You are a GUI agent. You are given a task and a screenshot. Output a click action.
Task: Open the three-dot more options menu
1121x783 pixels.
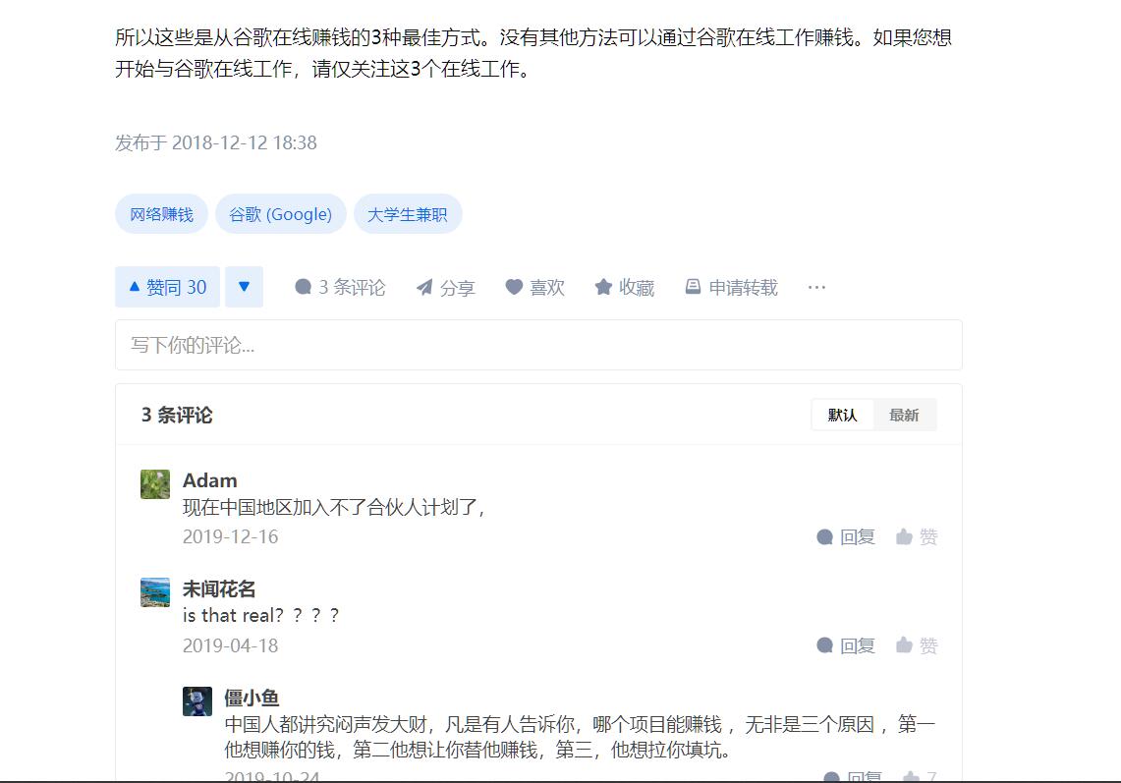point(816,288)
